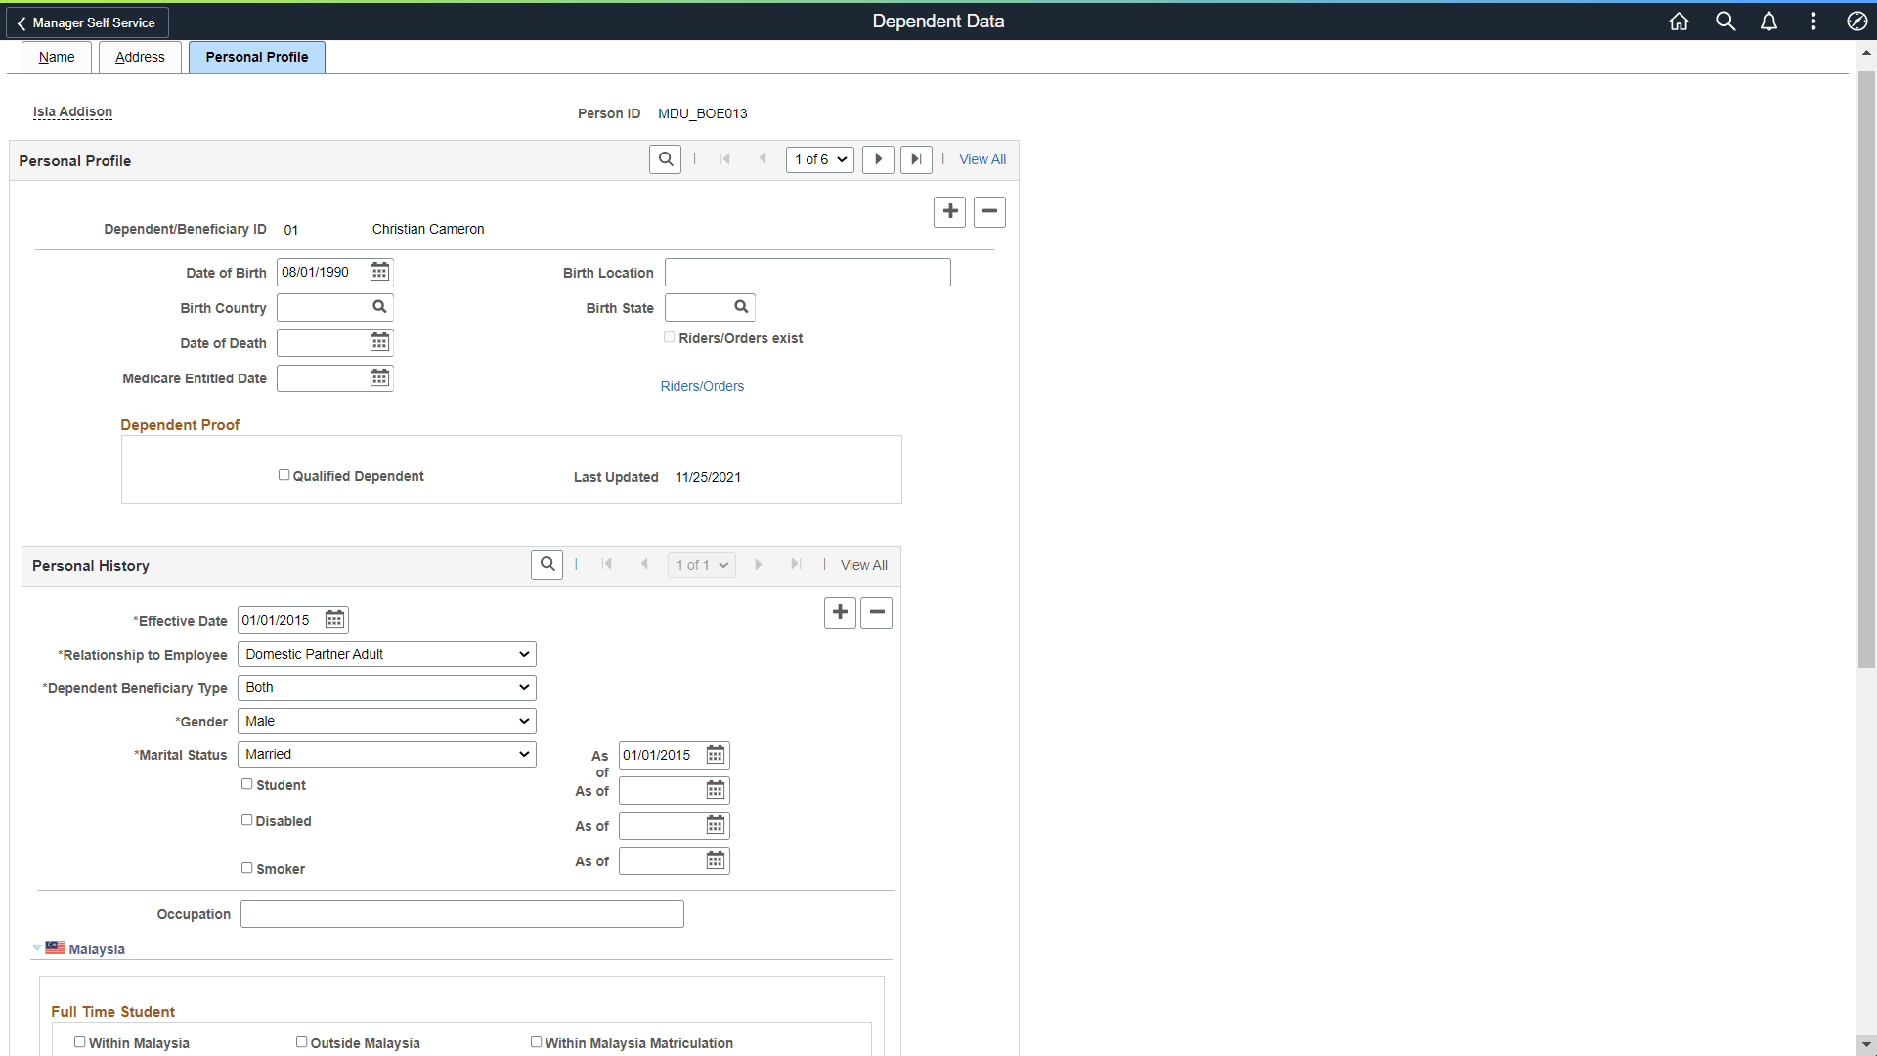Open the Gender dropdown
The width and height of the screenshot is (1877, 1056).
point(386,721)
